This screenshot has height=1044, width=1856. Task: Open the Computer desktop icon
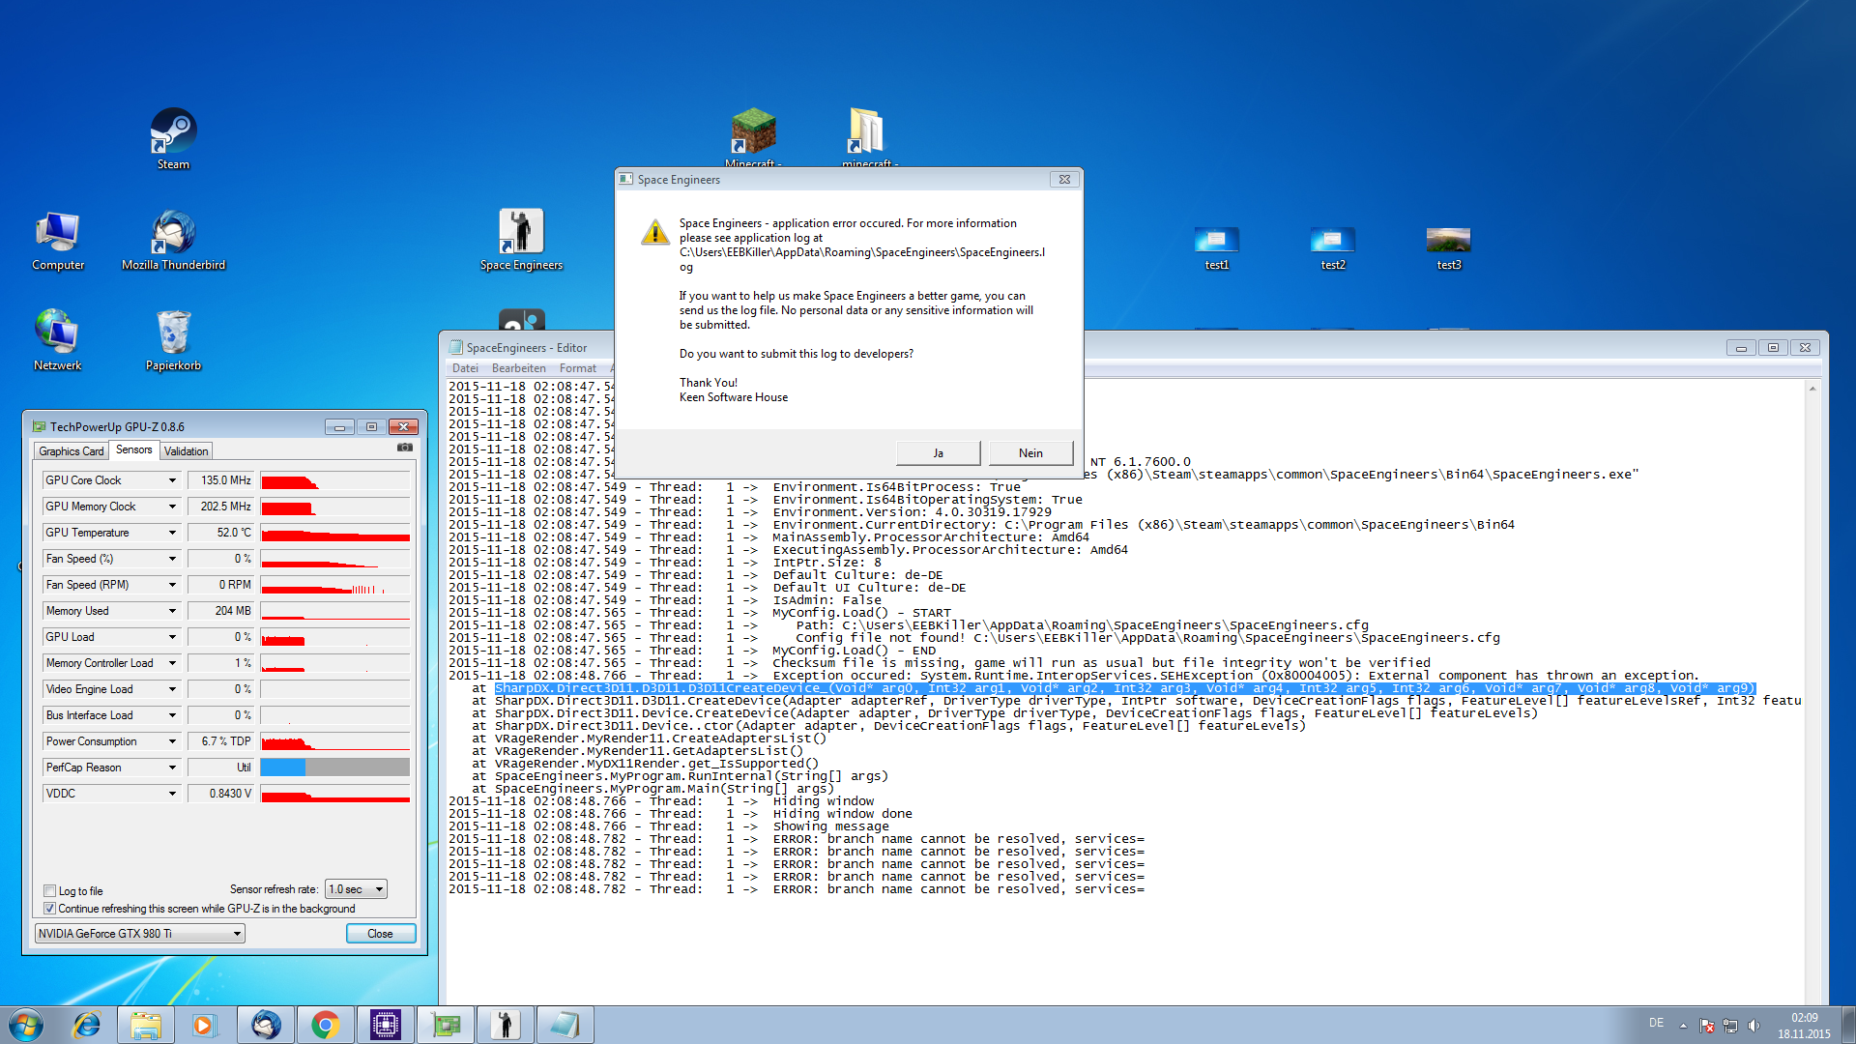pos(58,240)
